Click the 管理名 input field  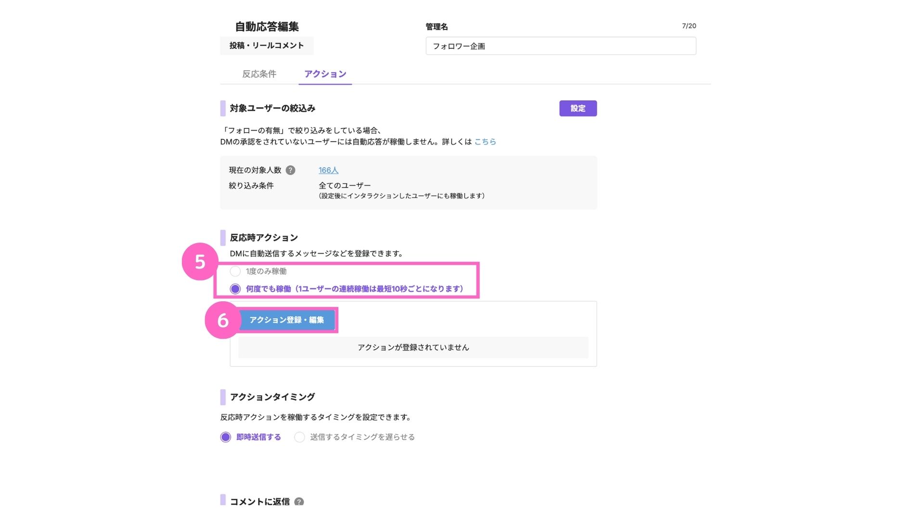tap(561, 46)
